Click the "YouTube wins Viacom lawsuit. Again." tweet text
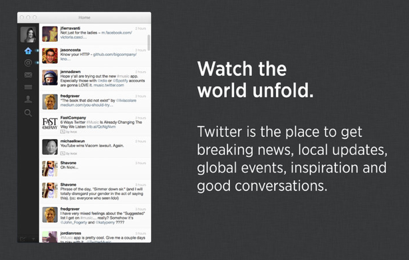The width and height of the screenshot is (409, 260). click(92, 146)
